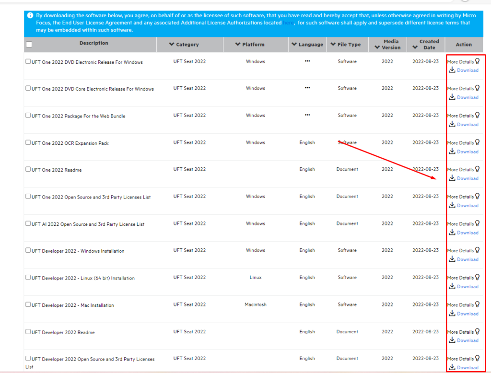Click the download icon for UFT One 2022 Package For the Web Bundle
Screen dimensions: 491x373
click(x=452, y=124)
